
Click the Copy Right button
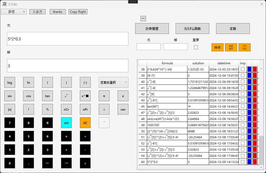pos(78,12)
